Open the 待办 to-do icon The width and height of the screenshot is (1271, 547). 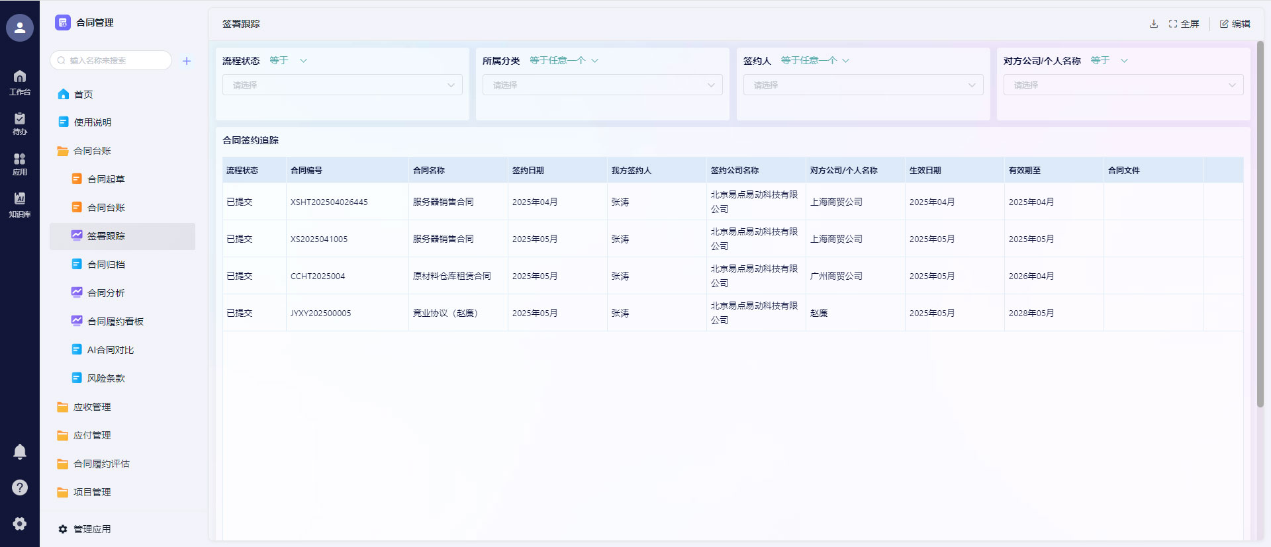pyautogui.click(x=20, y=123)
